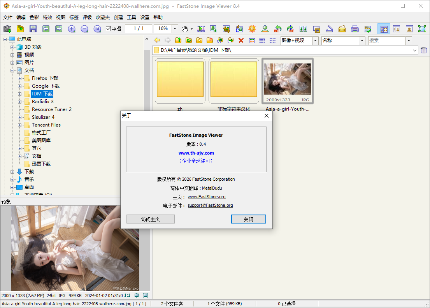The height and width of the screenshot is (308, 430).
Task: Refresh the folder view icon
Action: point(189,40)
